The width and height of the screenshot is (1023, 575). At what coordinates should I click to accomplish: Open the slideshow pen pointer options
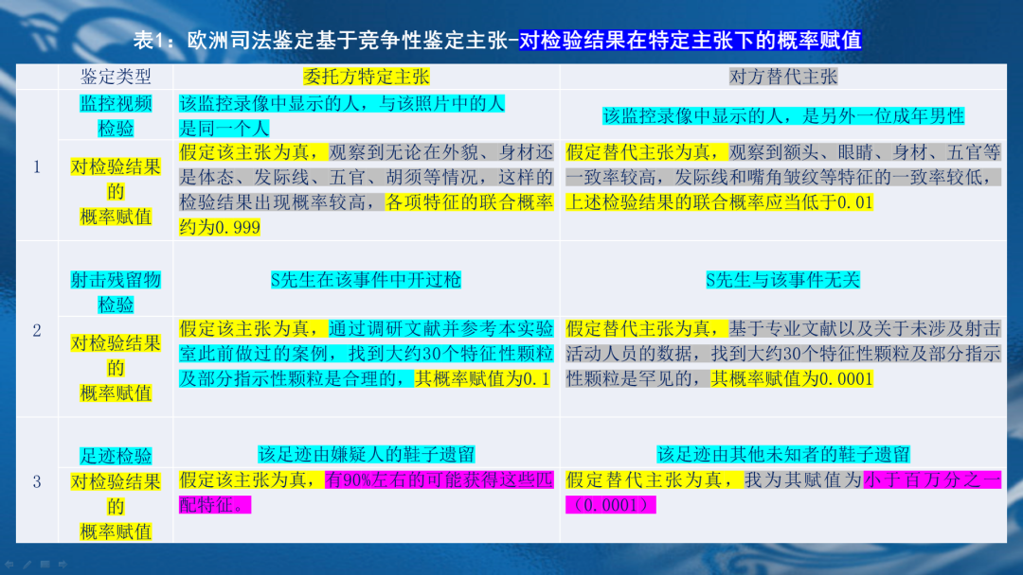click(x=27, y=565)
